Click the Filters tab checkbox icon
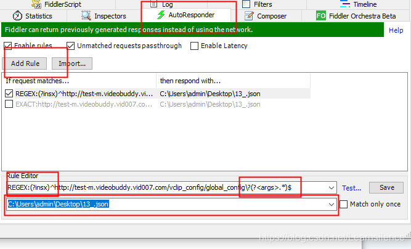The height and width of the screenshot is (249, 411). pyautogui.click(x=246, y=4)
